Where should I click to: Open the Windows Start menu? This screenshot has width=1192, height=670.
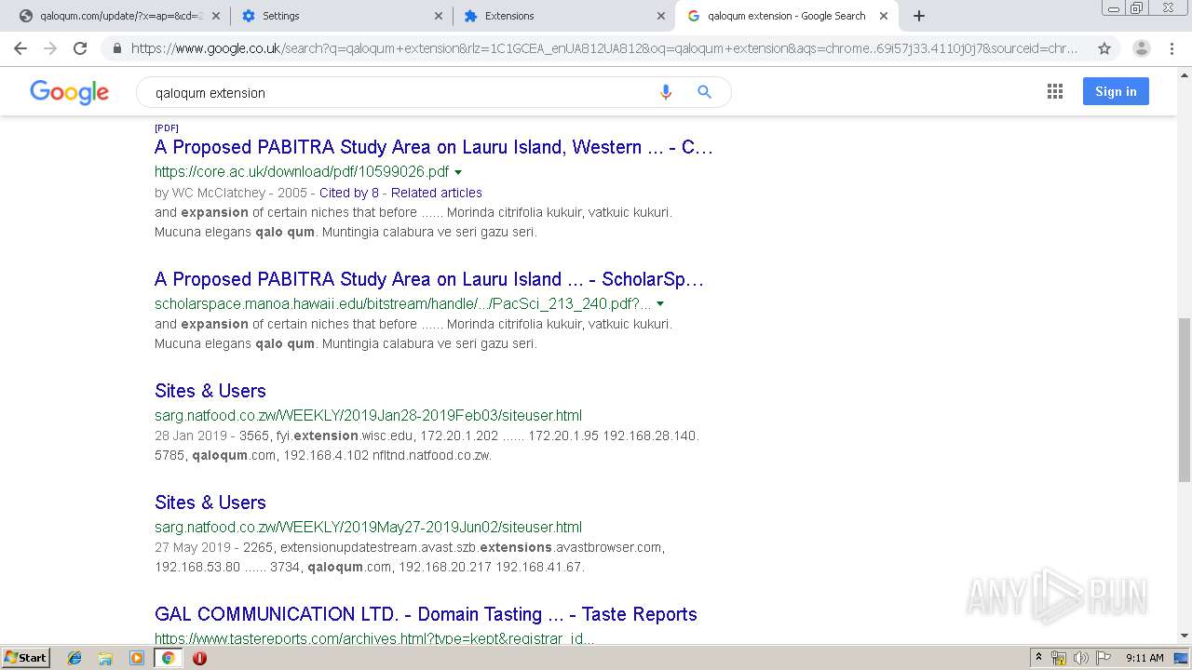point(26,658)
